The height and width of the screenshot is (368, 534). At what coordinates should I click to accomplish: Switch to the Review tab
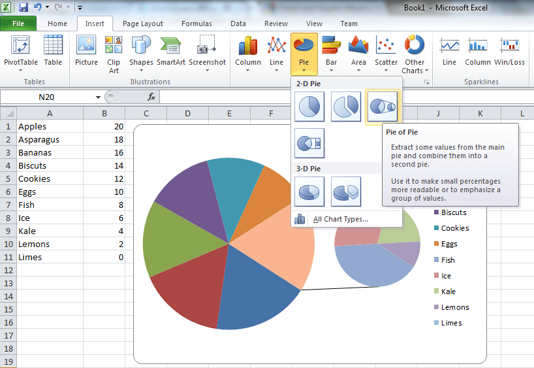click(x=276, y=24)
